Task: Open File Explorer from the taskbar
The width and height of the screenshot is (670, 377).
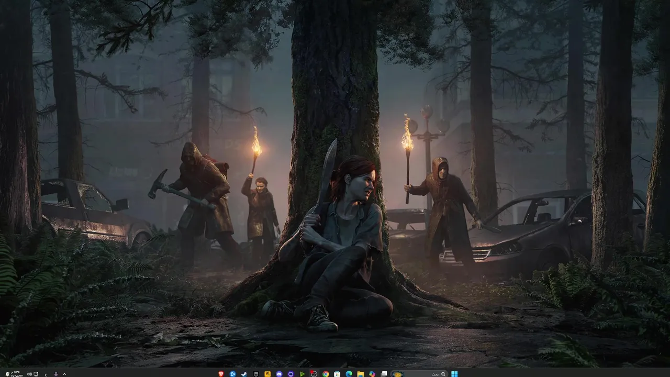Action: pos(361,374)
